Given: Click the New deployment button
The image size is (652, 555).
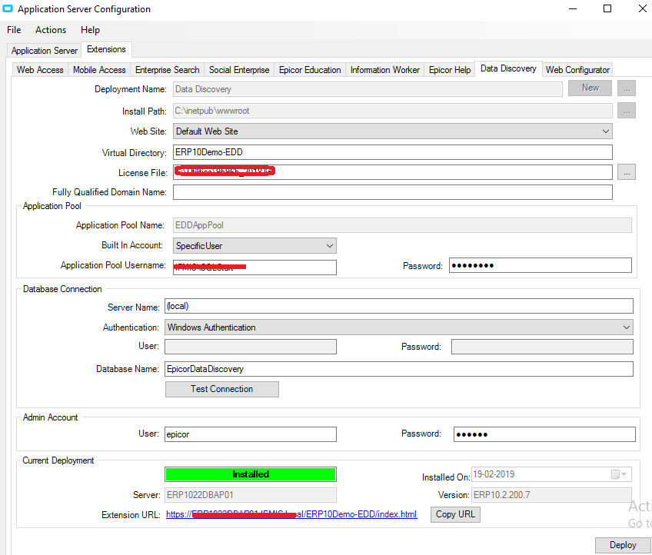Looking at the screenshot, I should coord(590,88).
